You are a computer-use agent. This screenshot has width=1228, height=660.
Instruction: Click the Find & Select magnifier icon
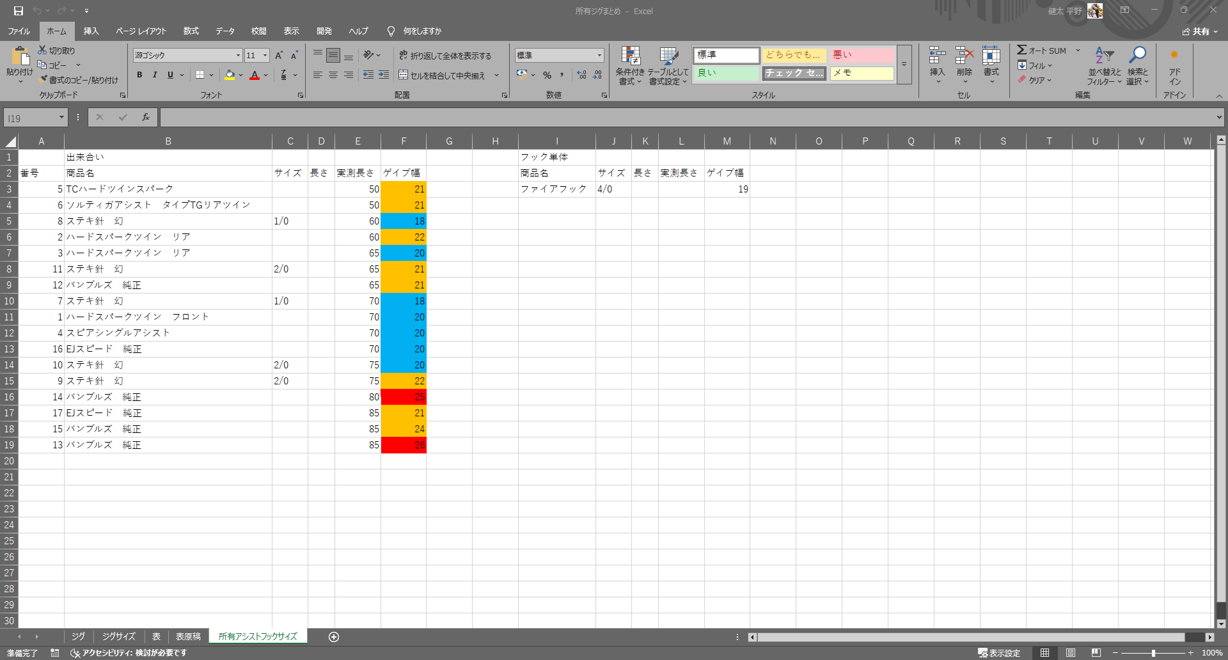pyautogui.click(x=1137, y=56)
